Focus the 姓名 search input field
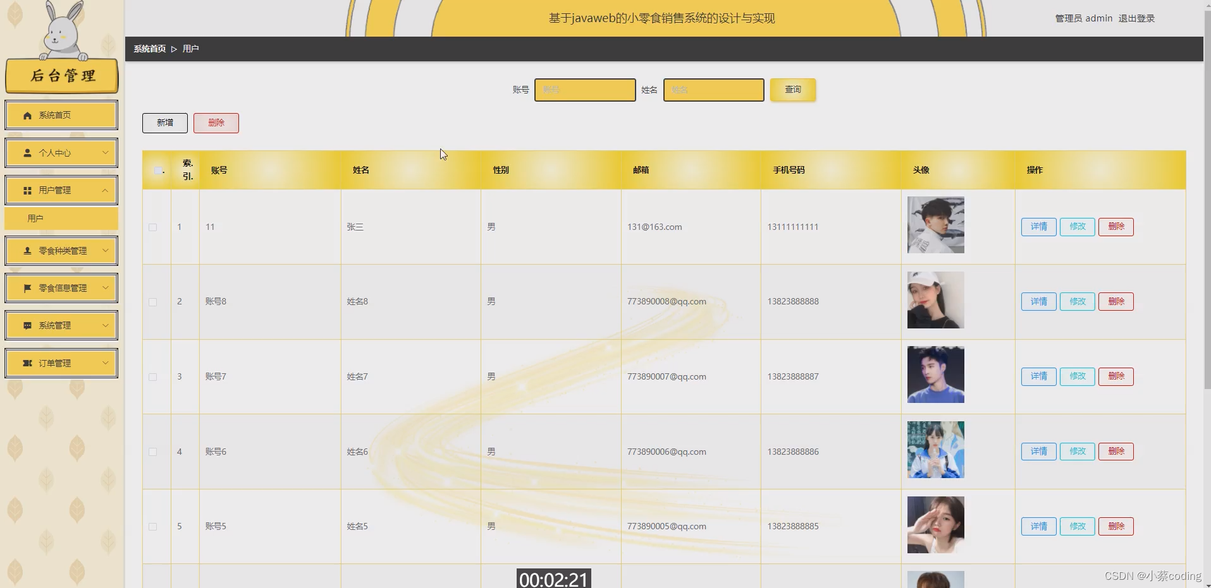Image resolution: width=1211 pixels, height=588 pixels. coord(714,90)
